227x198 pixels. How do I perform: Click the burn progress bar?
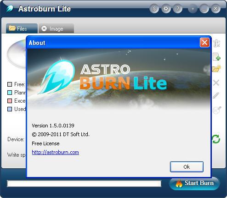pyautogui.click(x=84, y=183)
